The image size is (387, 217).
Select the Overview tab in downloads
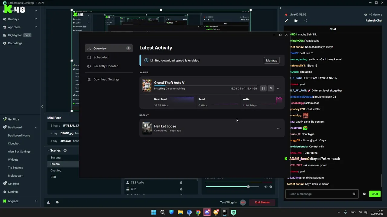(109, 48)
